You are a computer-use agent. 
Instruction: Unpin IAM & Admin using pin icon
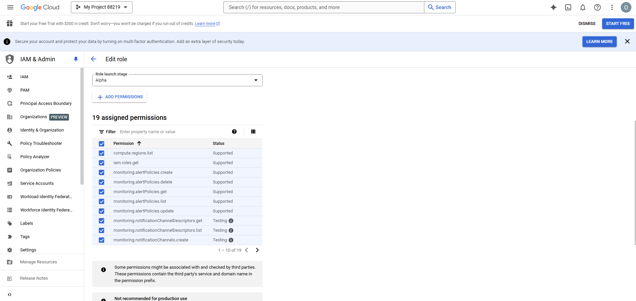point(76,59)
